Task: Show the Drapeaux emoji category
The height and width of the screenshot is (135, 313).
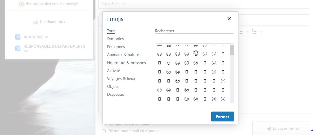Action: [x=115, y=94]
